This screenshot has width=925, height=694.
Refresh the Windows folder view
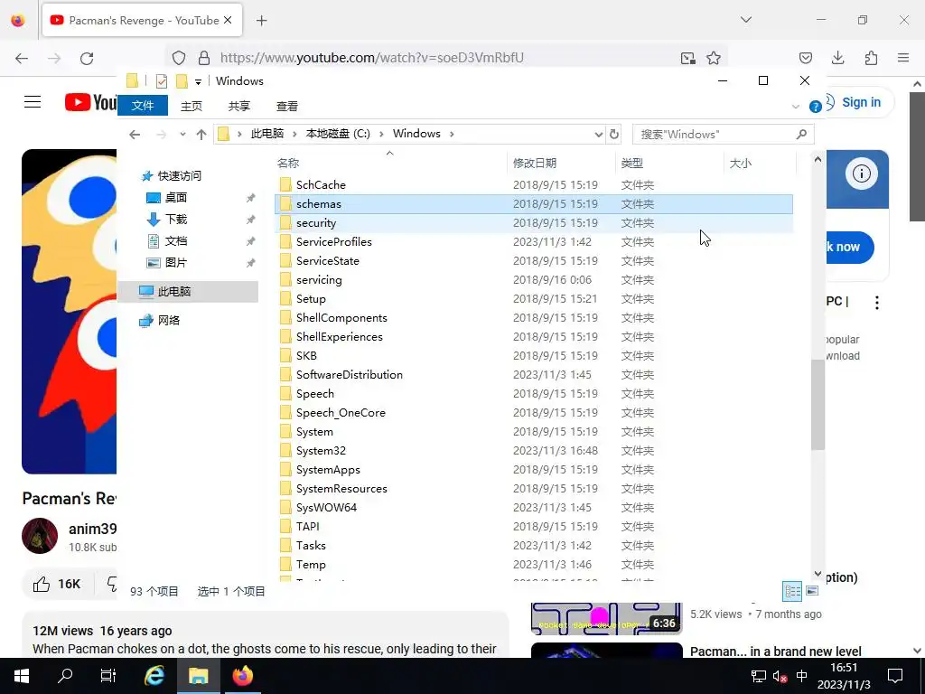click(x=614, y=134)
